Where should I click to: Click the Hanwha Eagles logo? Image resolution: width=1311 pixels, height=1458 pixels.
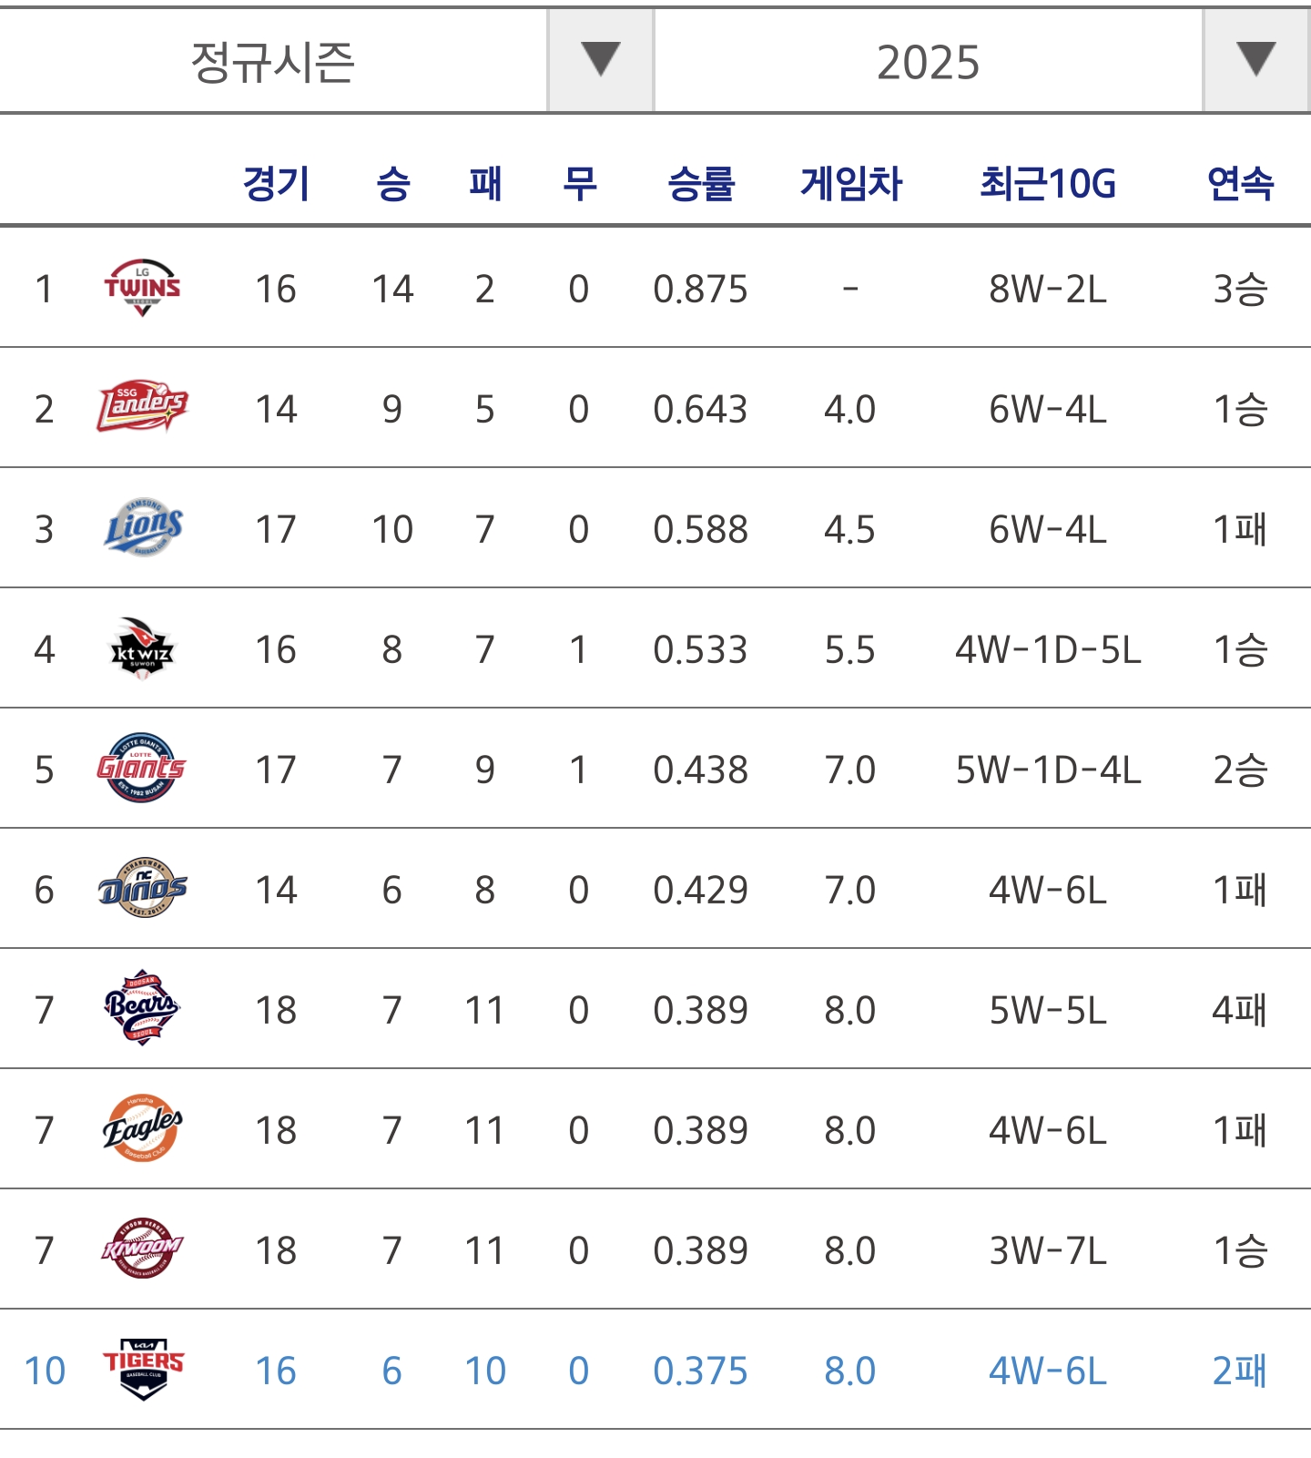pos(142,1129)
